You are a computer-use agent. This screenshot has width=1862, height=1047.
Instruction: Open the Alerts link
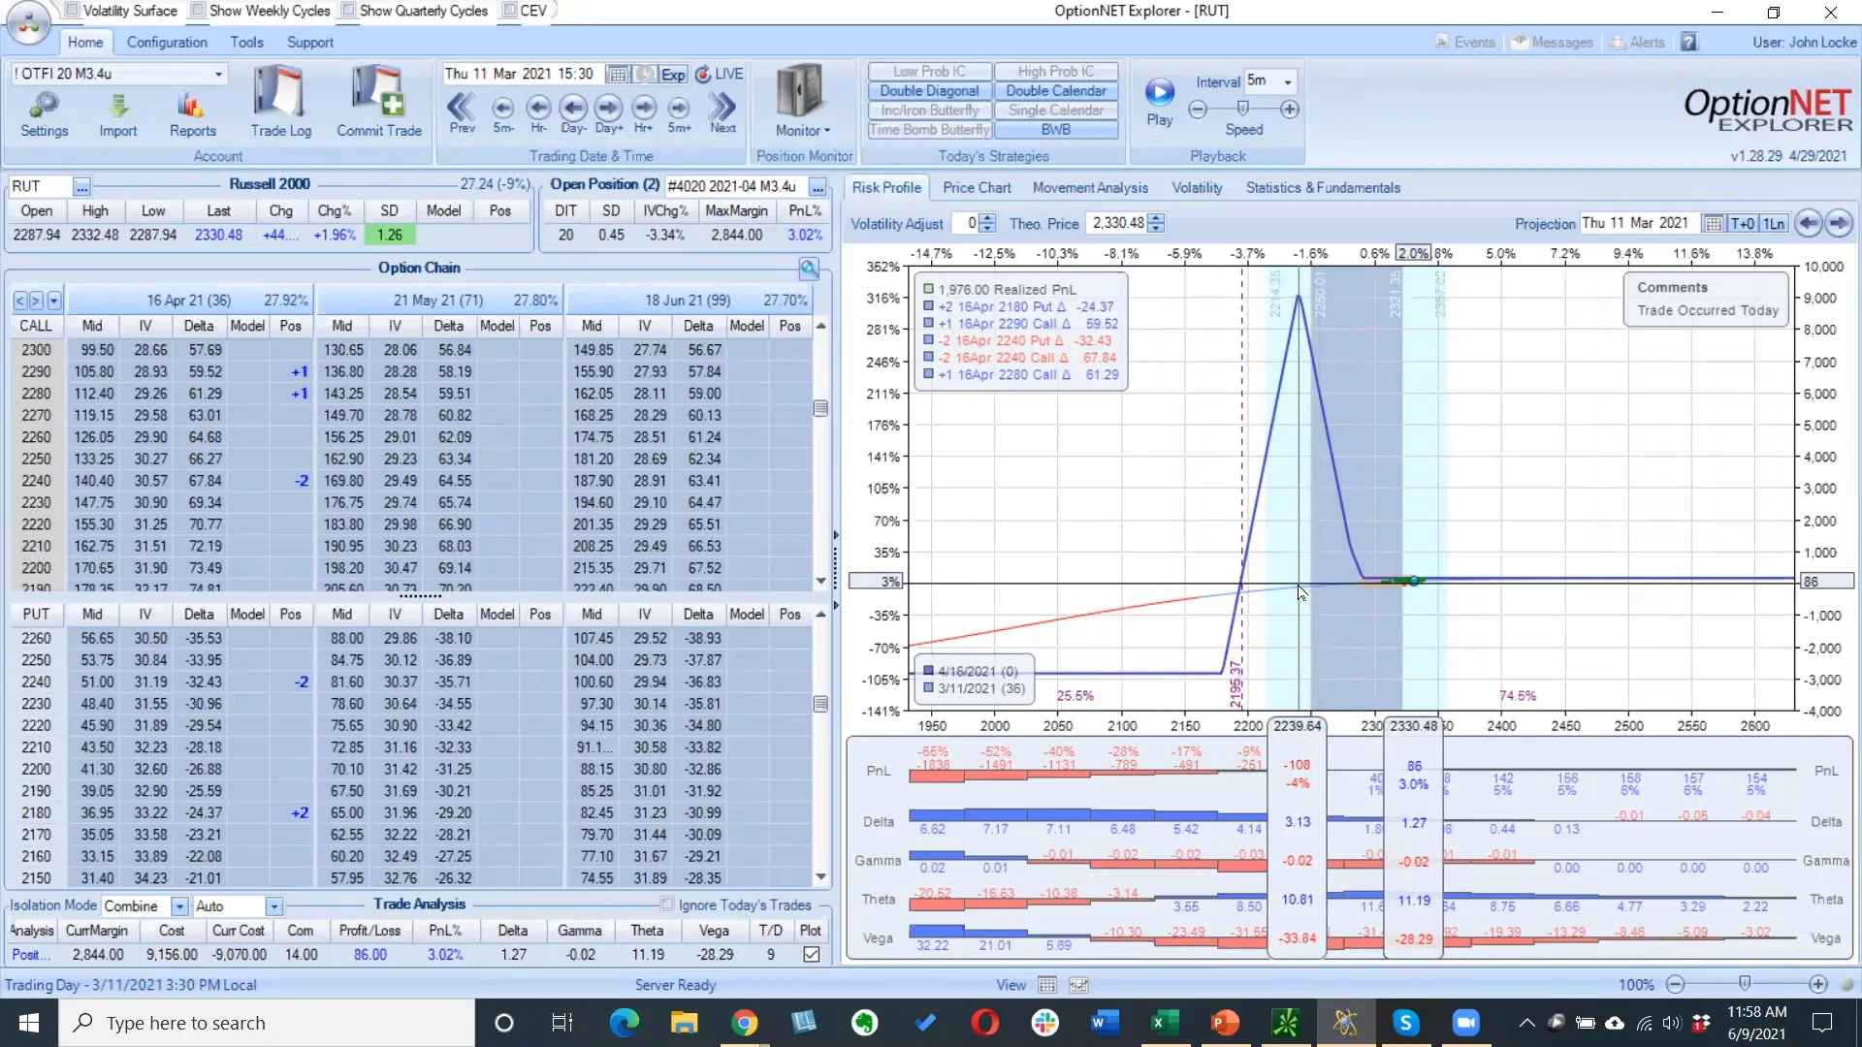pyautogui.click(x=1639, y=43)
